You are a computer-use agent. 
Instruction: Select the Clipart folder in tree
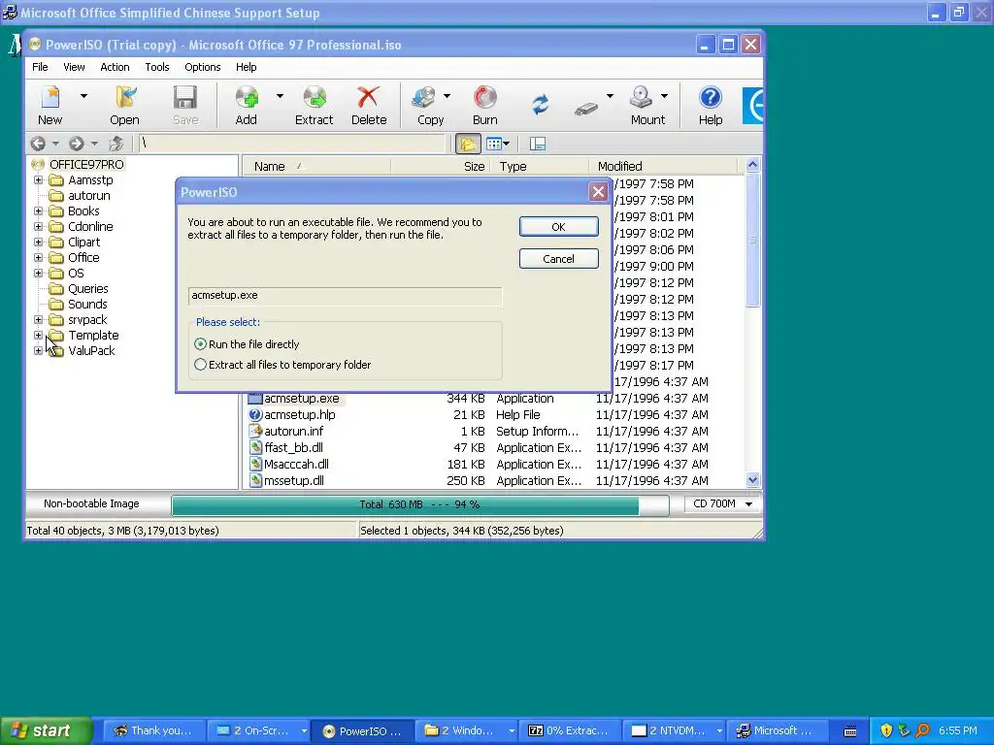pos(83,242)
